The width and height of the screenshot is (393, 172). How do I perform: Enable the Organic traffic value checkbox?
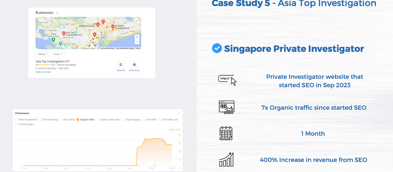(98, 120)
